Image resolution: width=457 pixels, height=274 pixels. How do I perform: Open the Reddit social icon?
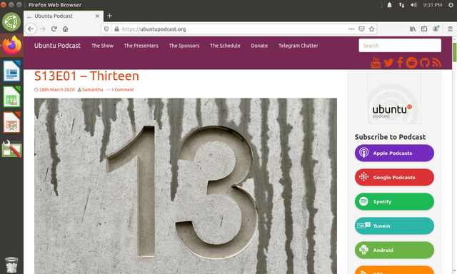click(x=411, y=63)
